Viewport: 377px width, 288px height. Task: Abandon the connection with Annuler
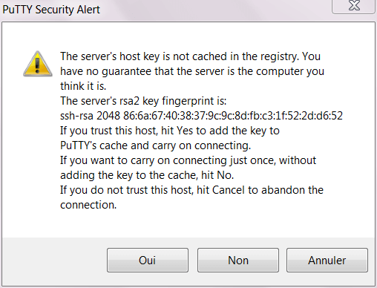tap(327, 260)
